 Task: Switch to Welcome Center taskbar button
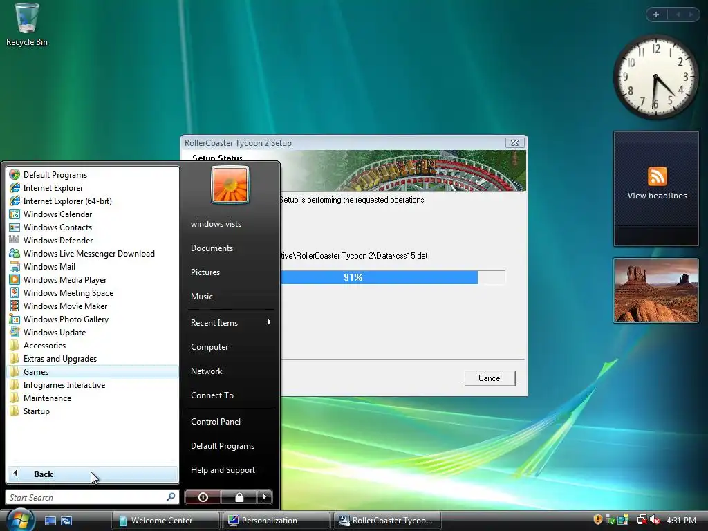tap(166, 520)
